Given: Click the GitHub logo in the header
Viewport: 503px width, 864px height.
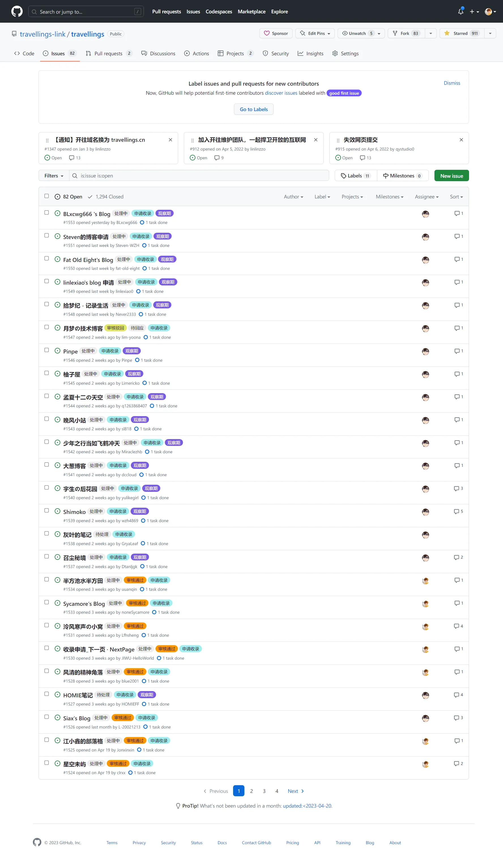Looking at the screenshot, I should tap(17, 11).
